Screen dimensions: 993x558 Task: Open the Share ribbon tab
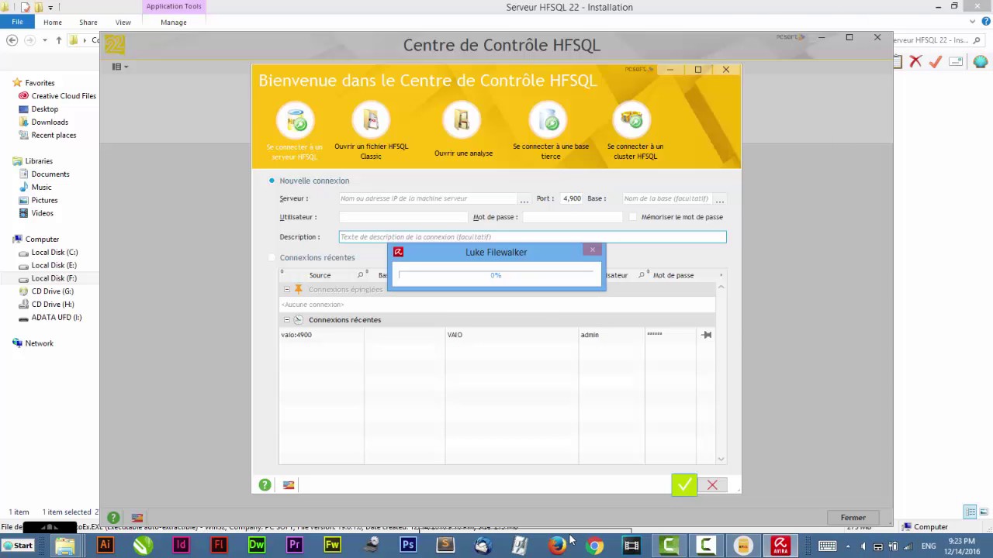pos(88,22)
